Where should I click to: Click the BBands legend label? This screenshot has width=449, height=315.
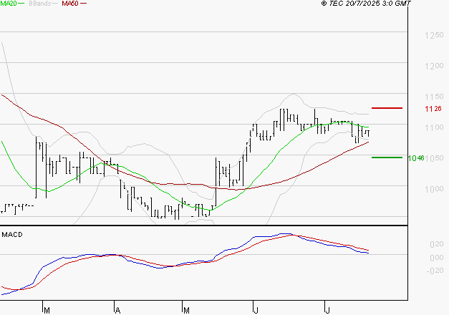[39, 4]
